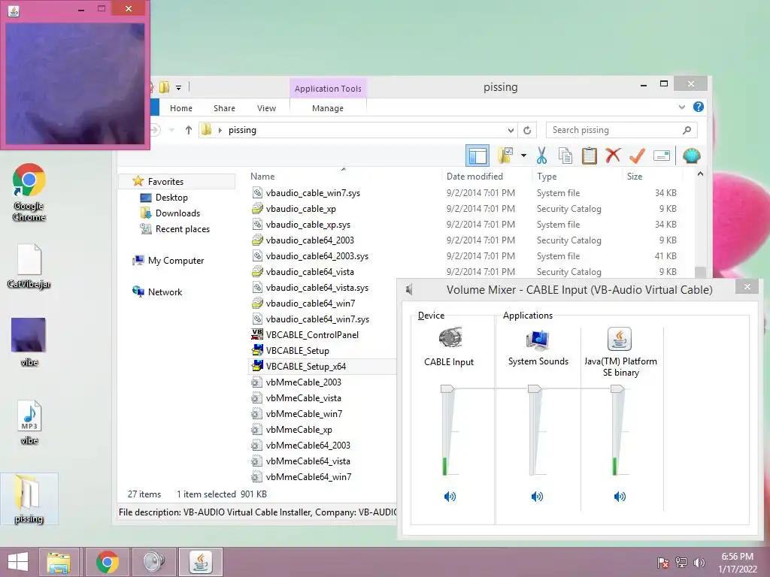Open the Manage ribbon tab
The height and width of the screenshot is (577, 770).
click(x=328, y=108)
